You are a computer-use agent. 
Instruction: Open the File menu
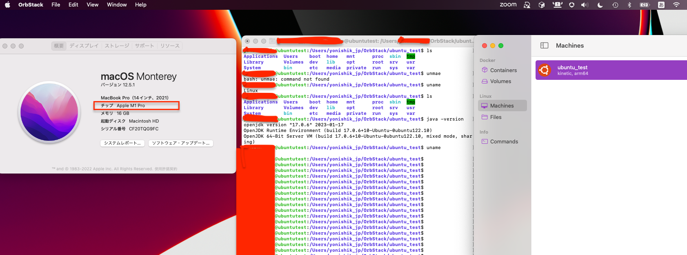[56, 5]
